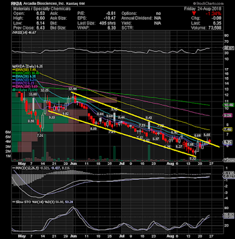Click the 9.09 EMA(100) axis tag
Viewport: 235px width, 239px height.
[227, 115]
